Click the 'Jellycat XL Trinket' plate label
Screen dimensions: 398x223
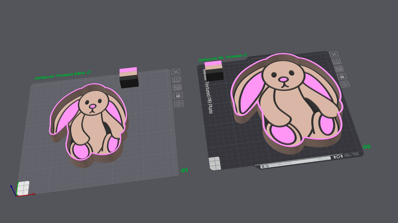tap(220, 58)
